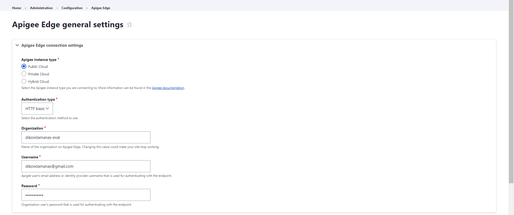The height and width of the screenshot is (215, 514).
Task: Click the Apigee Edge breadcrumb item
Action: pyautogui.click(x=101, y=8)
